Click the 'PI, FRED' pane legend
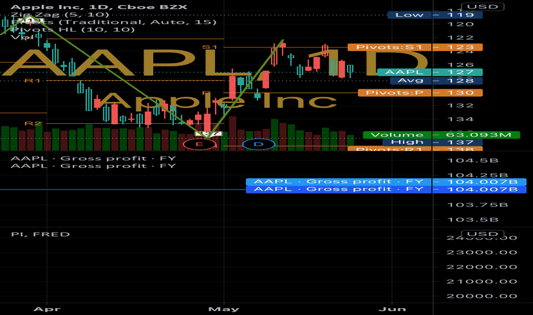 click(x=41, y=234)
